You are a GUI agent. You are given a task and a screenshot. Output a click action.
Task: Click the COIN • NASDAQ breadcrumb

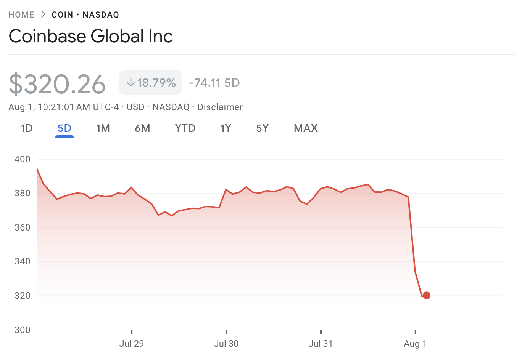pos(85,15)
